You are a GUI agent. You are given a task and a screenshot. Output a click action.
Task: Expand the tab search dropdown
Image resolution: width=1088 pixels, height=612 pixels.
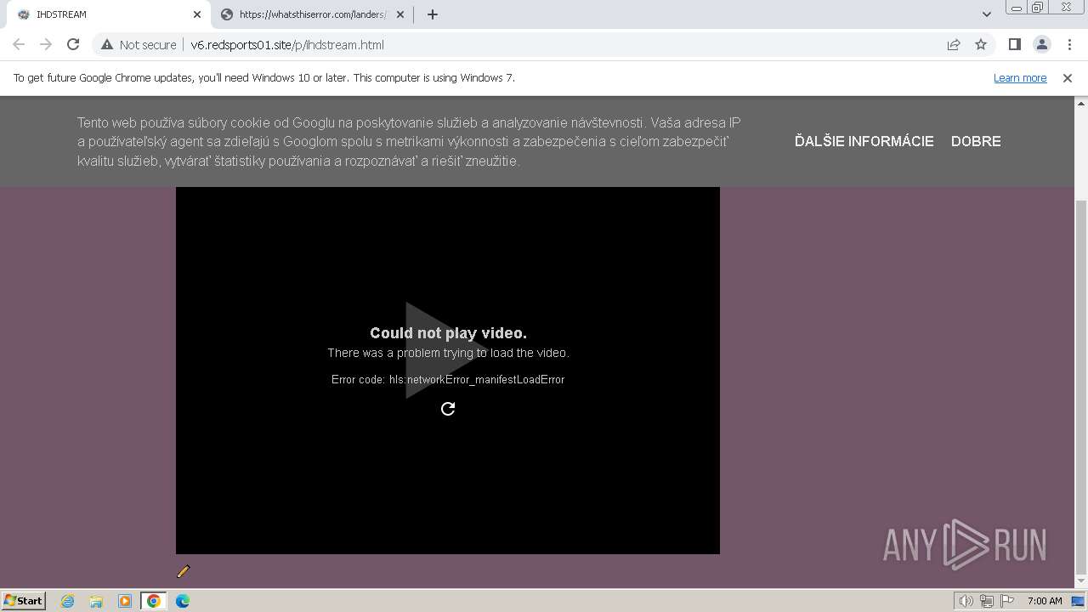[x=987, y=14]
